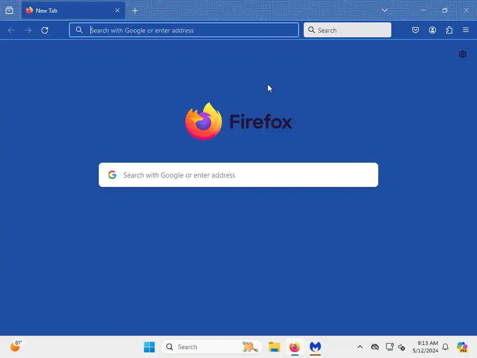Click the Windows taskbar Search box
Viewport: 477px width, 358px height.
point(212,347)
